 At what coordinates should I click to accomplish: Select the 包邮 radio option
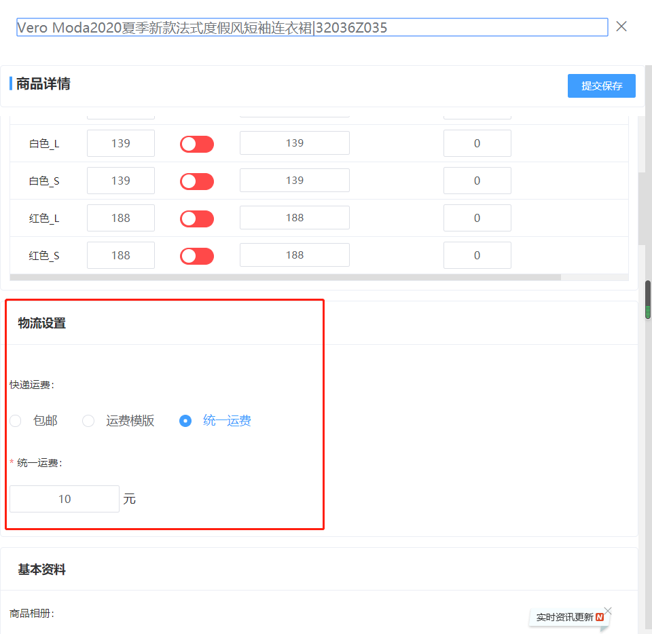(16, 421)
